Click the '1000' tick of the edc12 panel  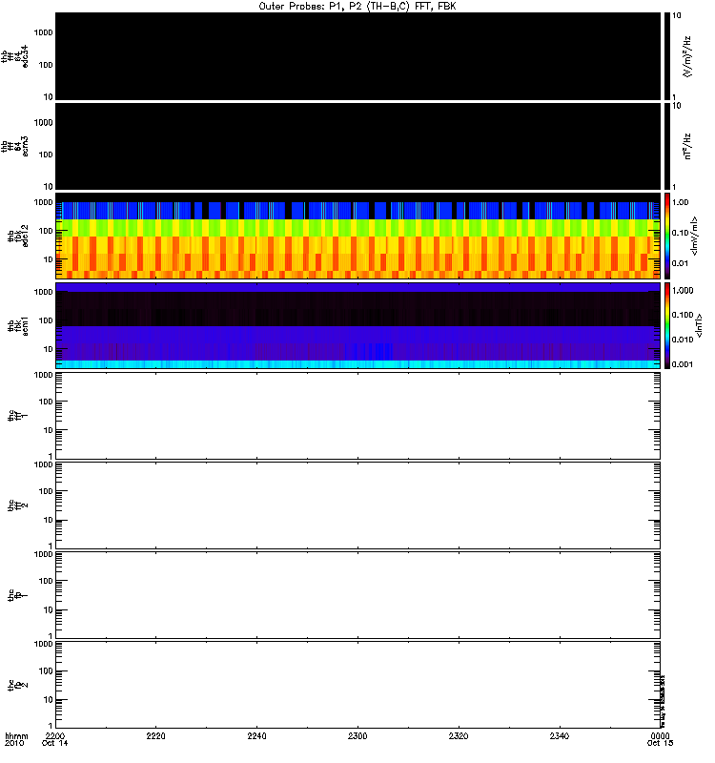tap(43, 202)
